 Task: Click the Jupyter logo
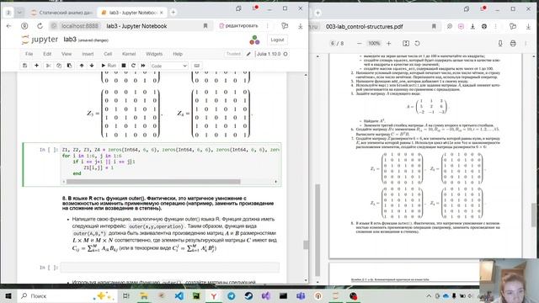tap(40, 40)
